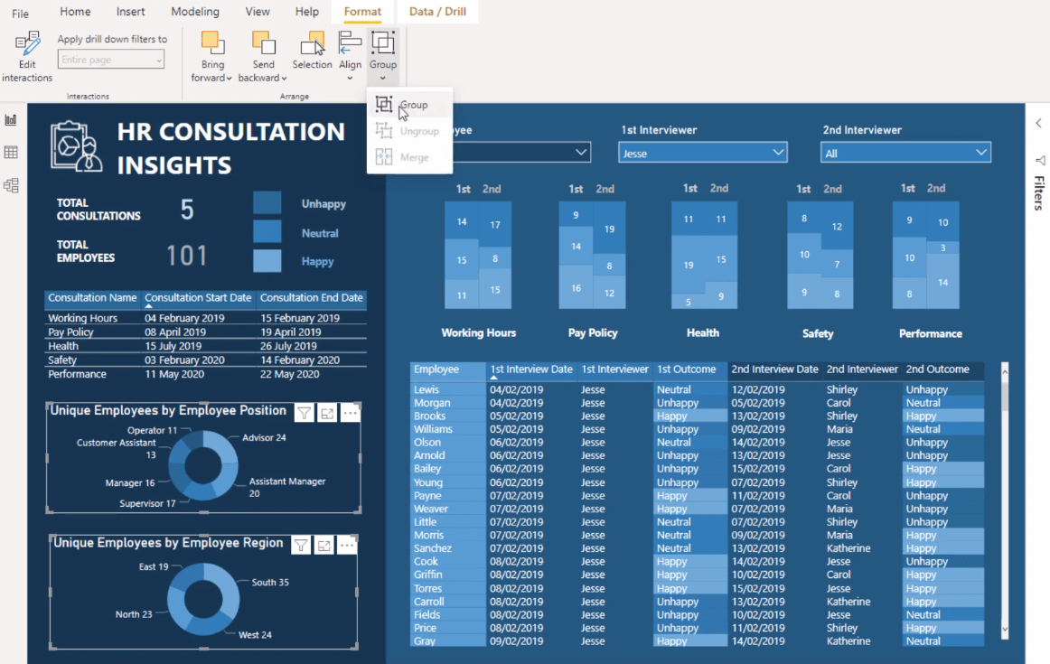Viewport: 1050px width, 664px height.
Task: Select South 35 donut segment label
Action: click(270, 583)
